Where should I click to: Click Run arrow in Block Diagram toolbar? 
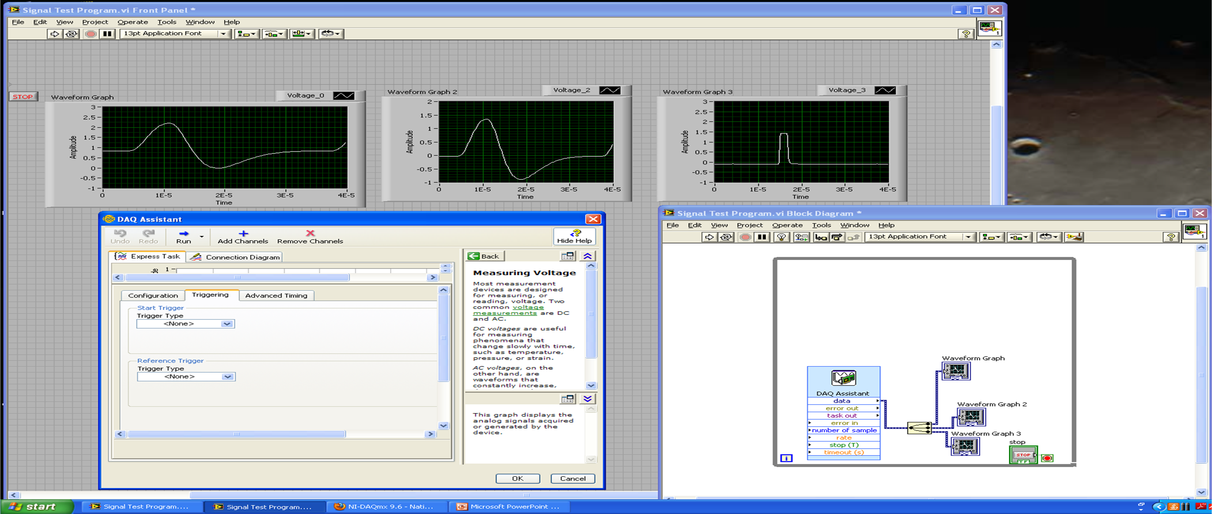coord(709,237)
